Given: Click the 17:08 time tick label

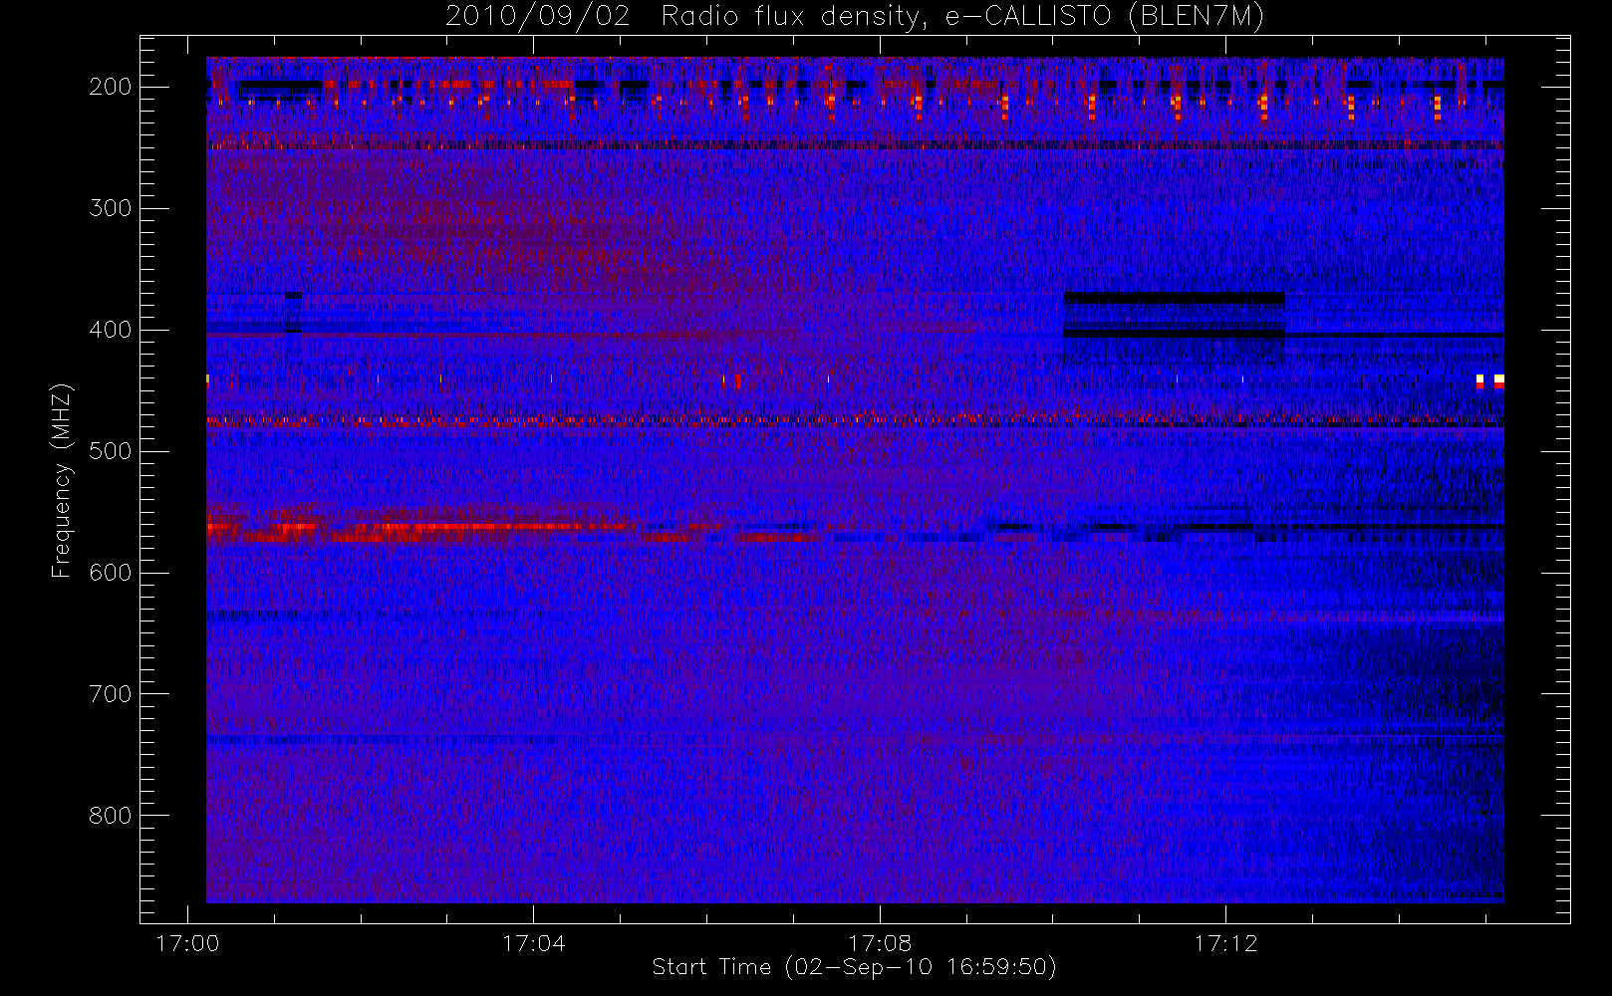Looking at the screenshot, I should 880,943.
